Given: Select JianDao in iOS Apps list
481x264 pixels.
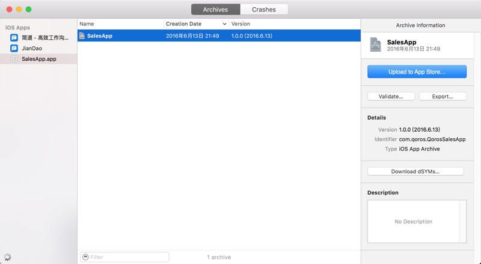Looking at the screenshot, I should tap(32, 48).
